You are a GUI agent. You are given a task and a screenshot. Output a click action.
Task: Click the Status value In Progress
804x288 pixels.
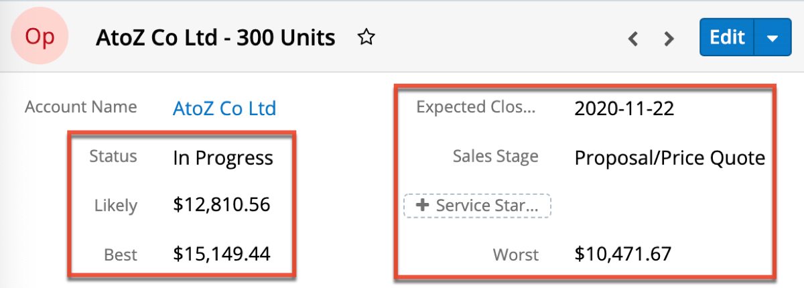222,158
